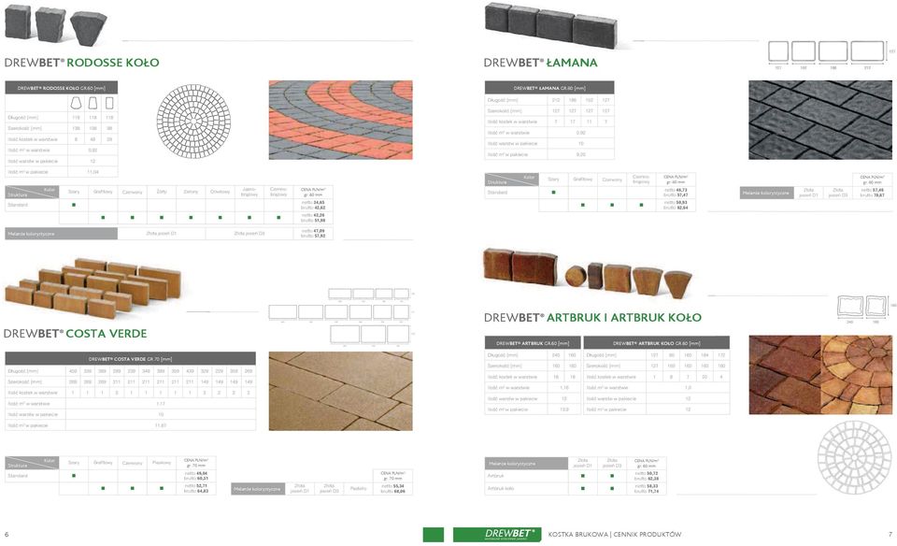897x546 pixels.
Task: Click the Czerwony green marker in Łamana color table
Action: tap(612, 205)
